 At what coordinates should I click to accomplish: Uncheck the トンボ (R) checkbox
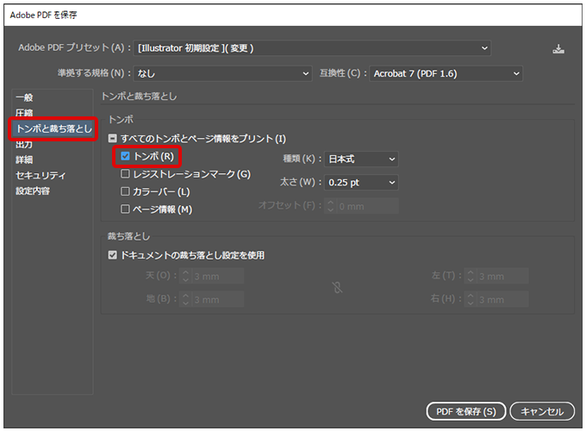point(125,156)
